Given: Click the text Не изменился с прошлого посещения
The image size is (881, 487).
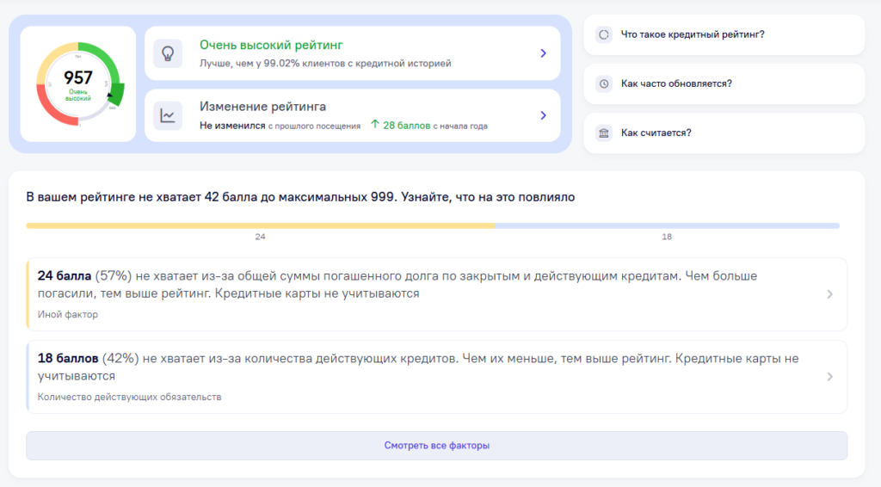Looking at the screenshot, I should [x=280, y=126].
